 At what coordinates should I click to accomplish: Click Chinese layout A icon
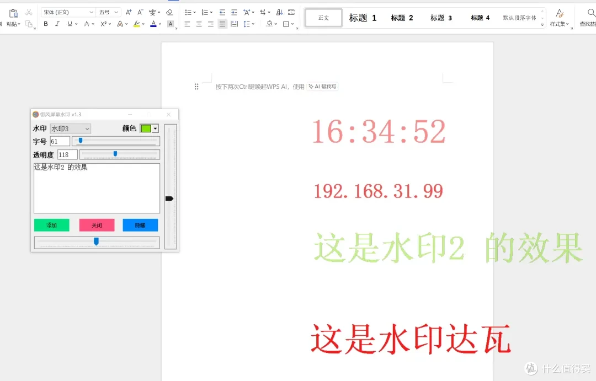[x=247, y=12]
